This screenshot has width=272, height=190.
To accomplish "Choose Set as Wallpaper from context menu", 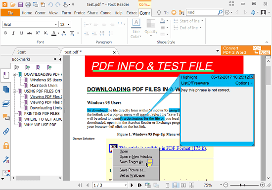I will click(x=132, y=175).
